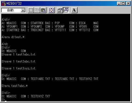Click the STARTREK BAS file entry
Viewport: 132px width, 103px height.
40,23
